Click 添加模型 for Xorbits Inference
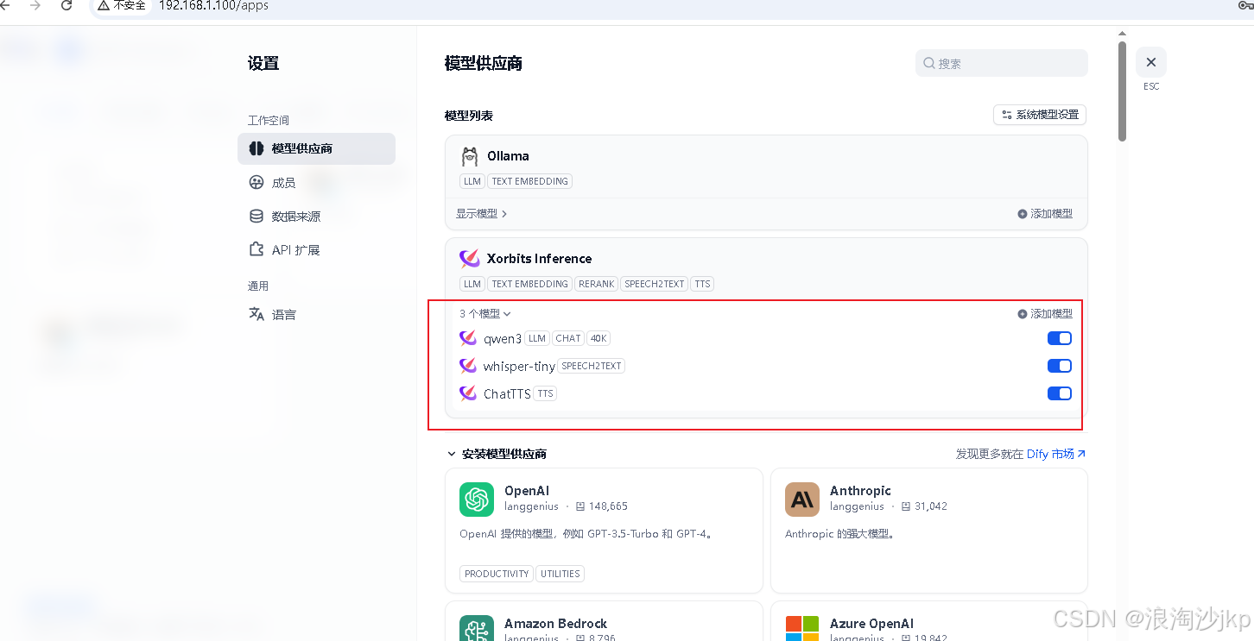1254x641 pixels. click(x=1045, y=314)
